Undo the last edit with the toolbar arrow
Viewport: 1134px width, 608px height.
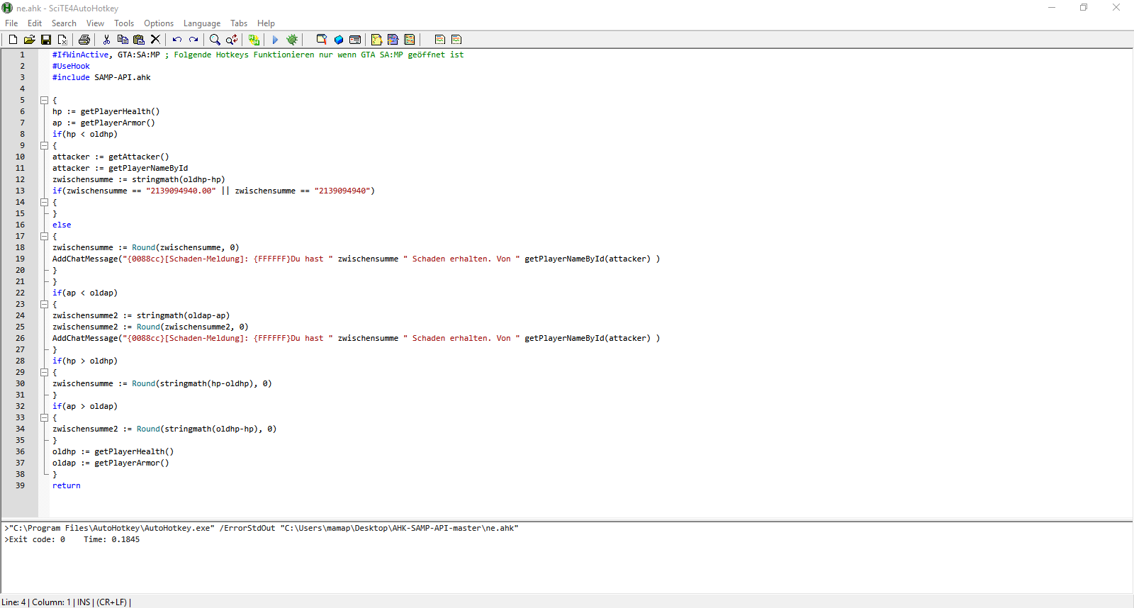(x=177, y=40)
